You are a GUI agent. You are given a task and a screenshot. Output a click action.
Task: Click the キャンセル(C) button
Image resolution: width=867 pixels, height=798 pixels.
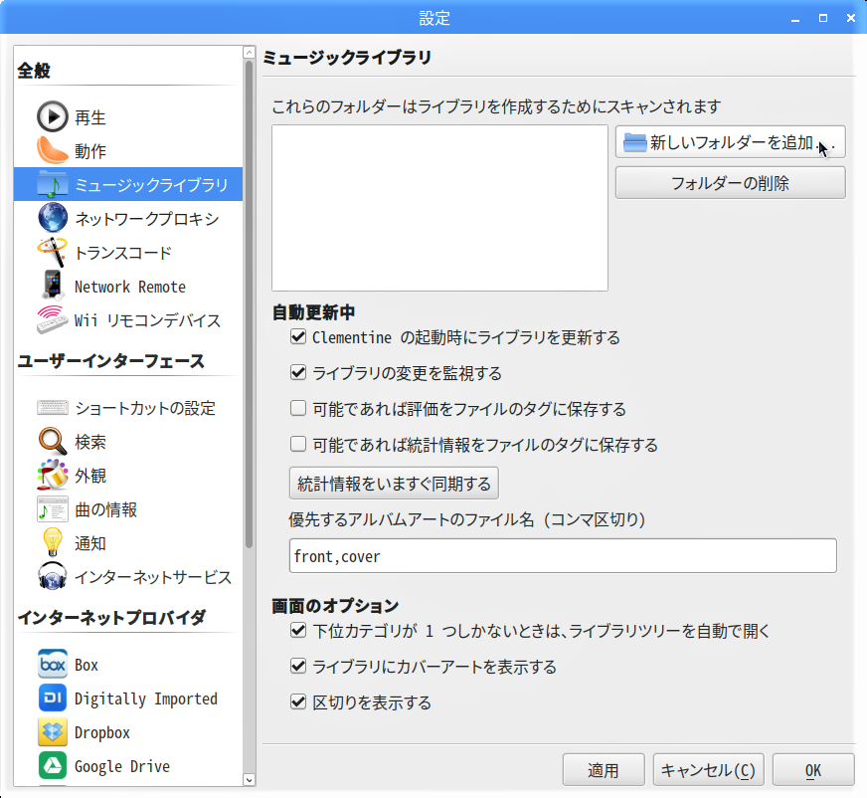pos(708,770)
